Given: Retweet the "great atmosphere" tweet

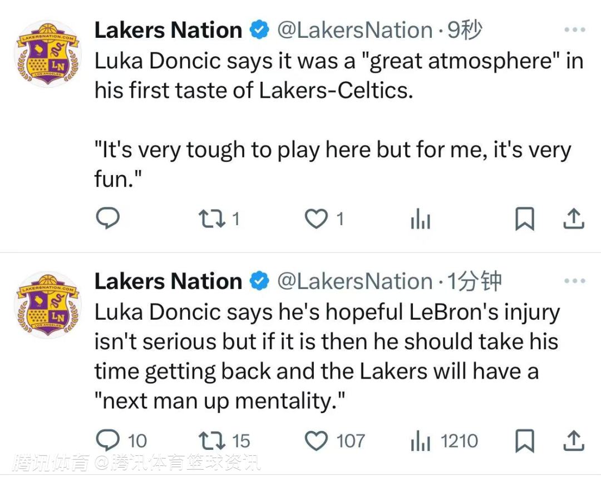Looking at the screenshot, I should (211, 220).
